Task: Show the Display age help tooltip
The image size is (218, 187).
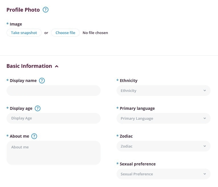Action: pyautogui.click(x=38, y=108)
